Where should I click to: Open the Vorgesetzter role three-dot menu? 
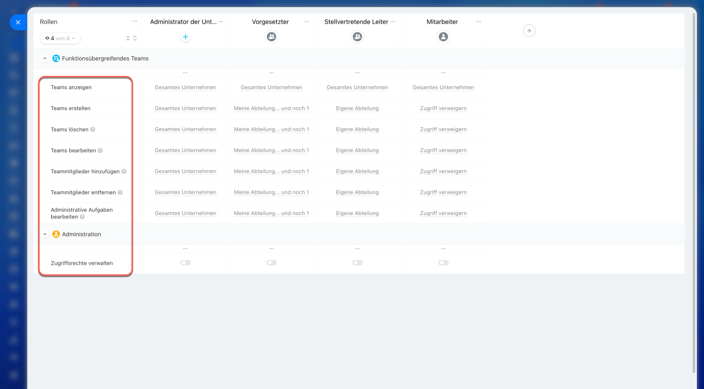click(x=306, y=21)
